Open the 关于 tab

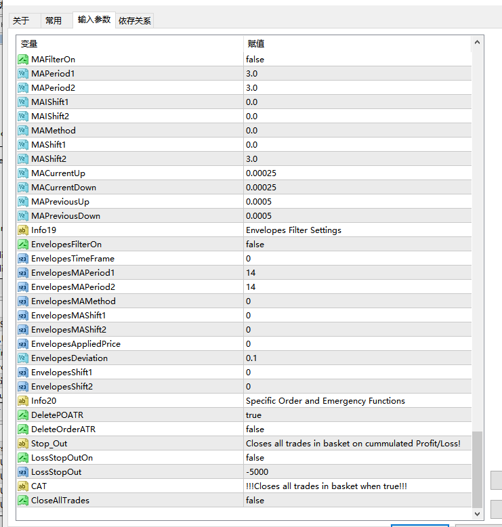tap(25, 21)
